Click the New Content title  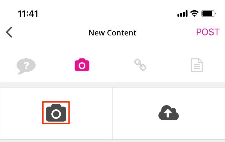[x=112, y=33]
